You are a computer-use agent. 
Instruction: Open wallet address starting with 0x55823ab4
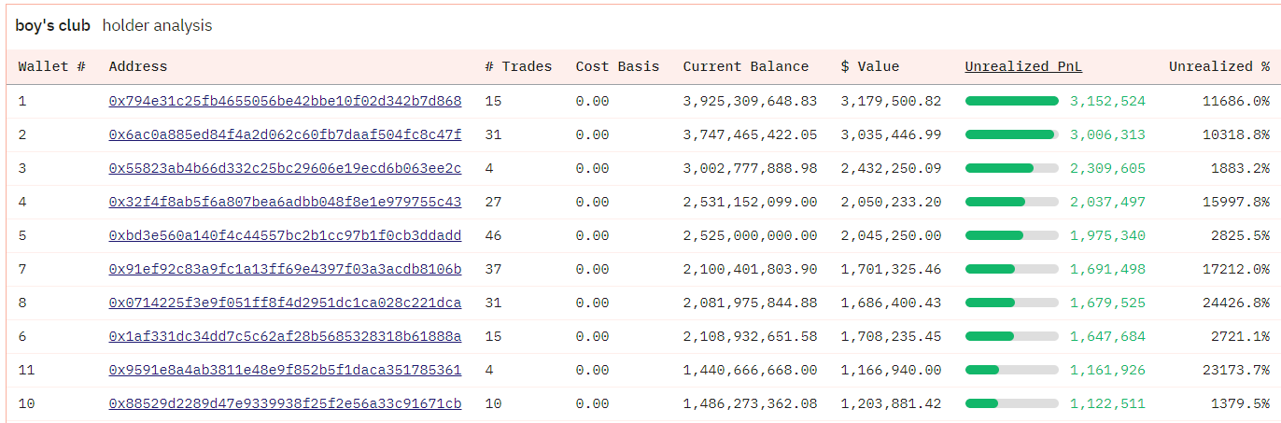pyautogui.click(x=285, y=168)
